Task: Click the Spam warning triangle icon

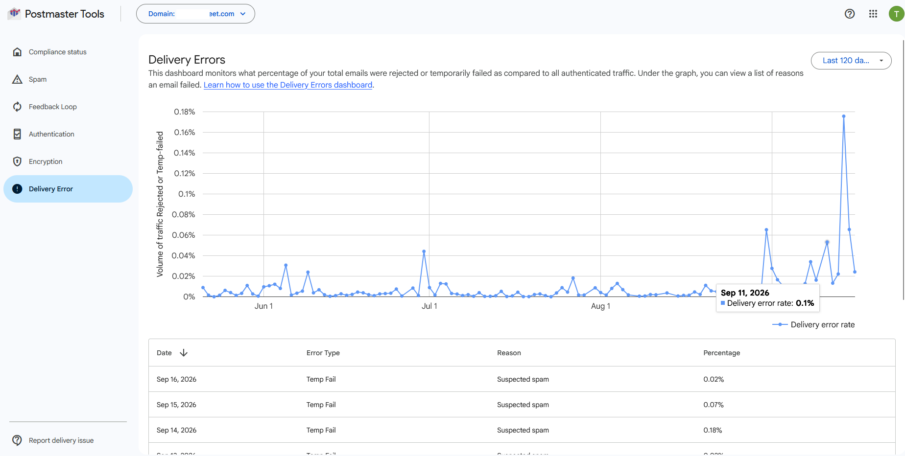Action: 17,79
